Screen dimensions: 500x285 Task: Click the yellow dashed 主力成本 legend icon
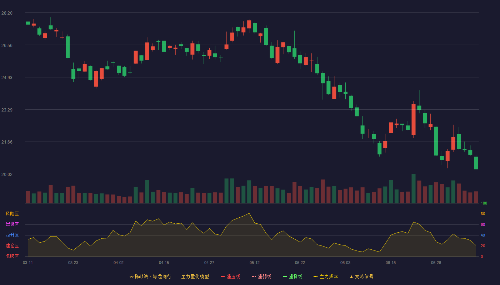pyautogui.click(x=316, y=276)
